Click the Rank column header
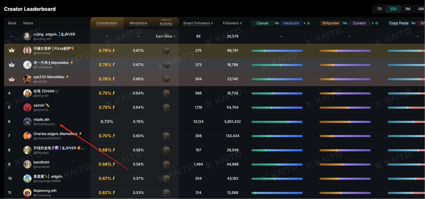 (x=12, y=23)
